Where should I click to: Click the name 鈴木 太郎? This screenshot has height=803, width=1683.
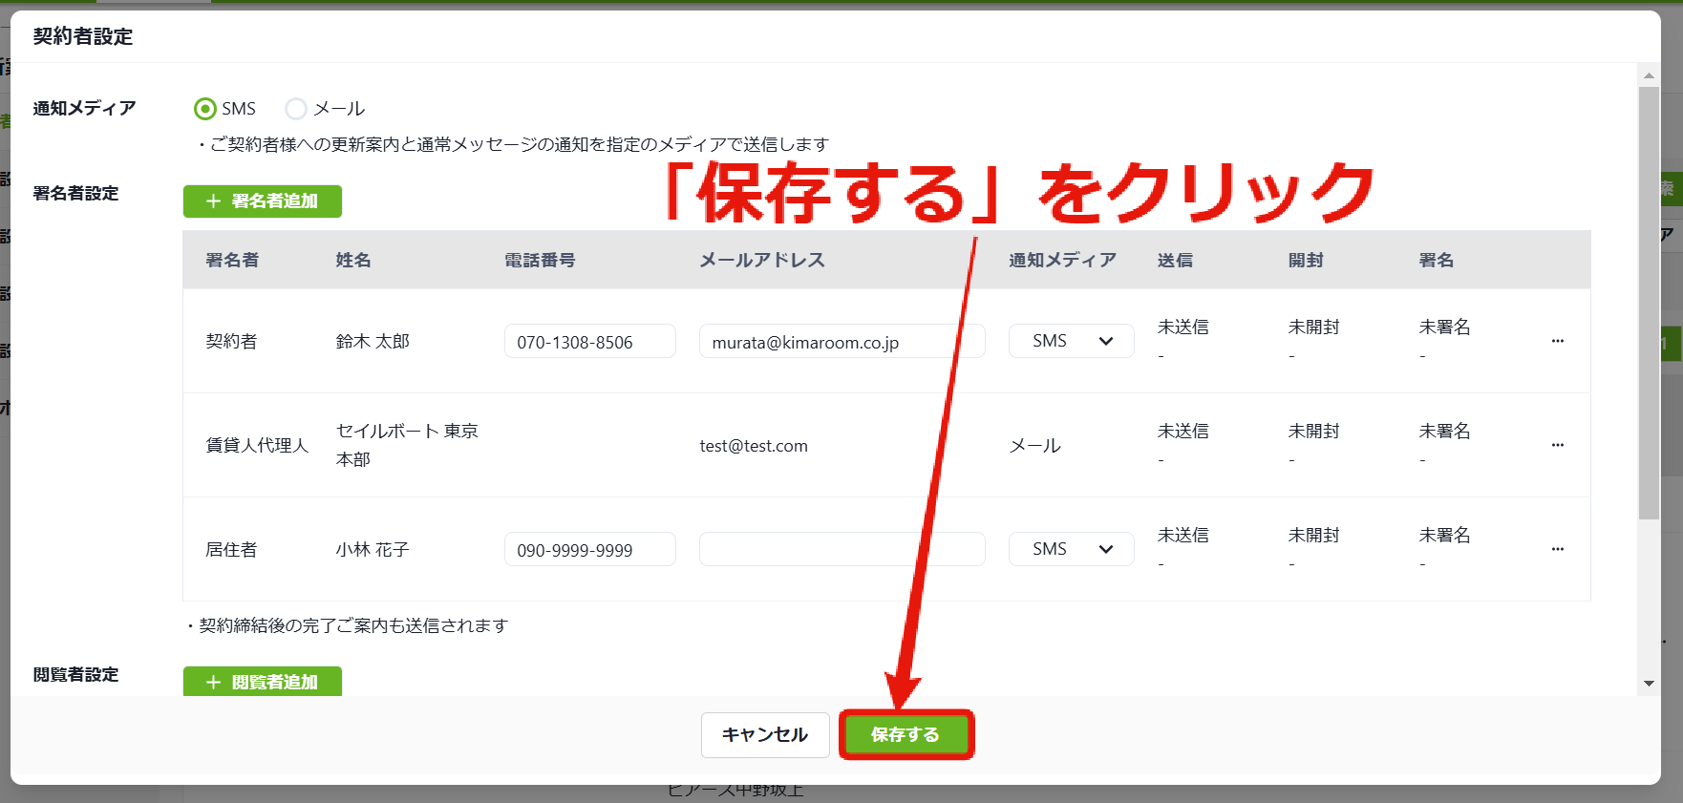coord(373,341)
